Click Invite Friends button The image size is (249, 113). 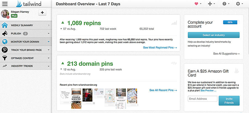pos(229,101)
